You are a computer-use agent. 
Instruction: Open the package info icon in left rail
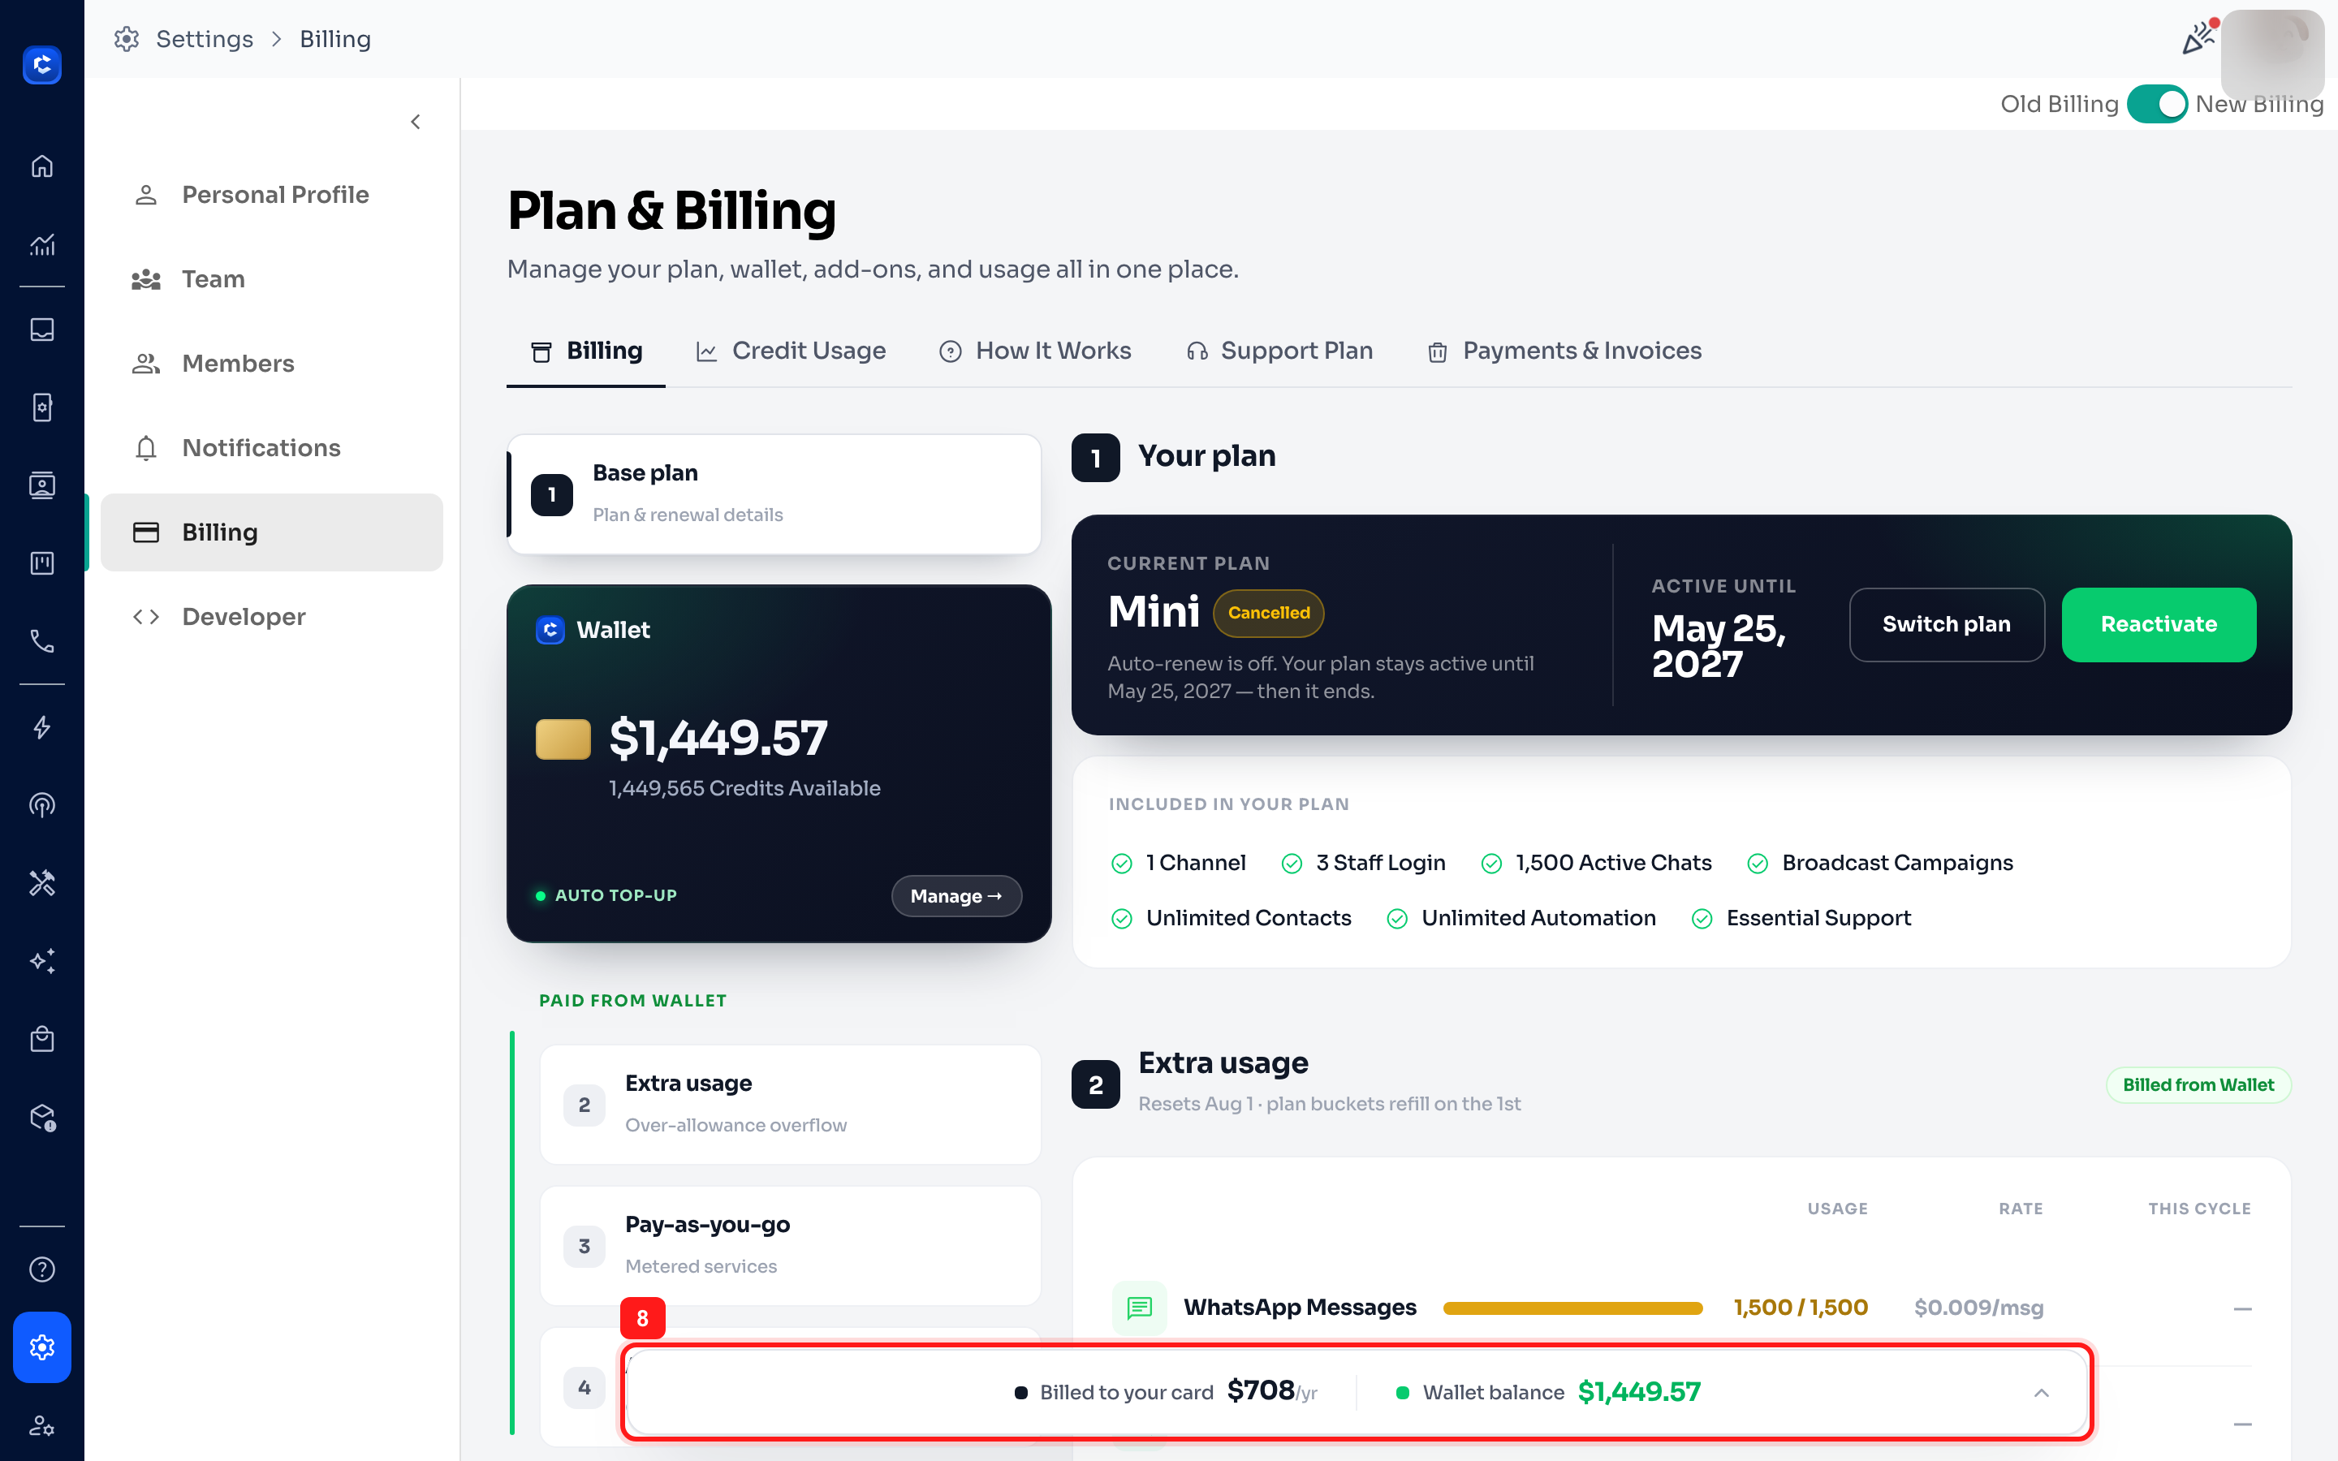(41, 1117)
